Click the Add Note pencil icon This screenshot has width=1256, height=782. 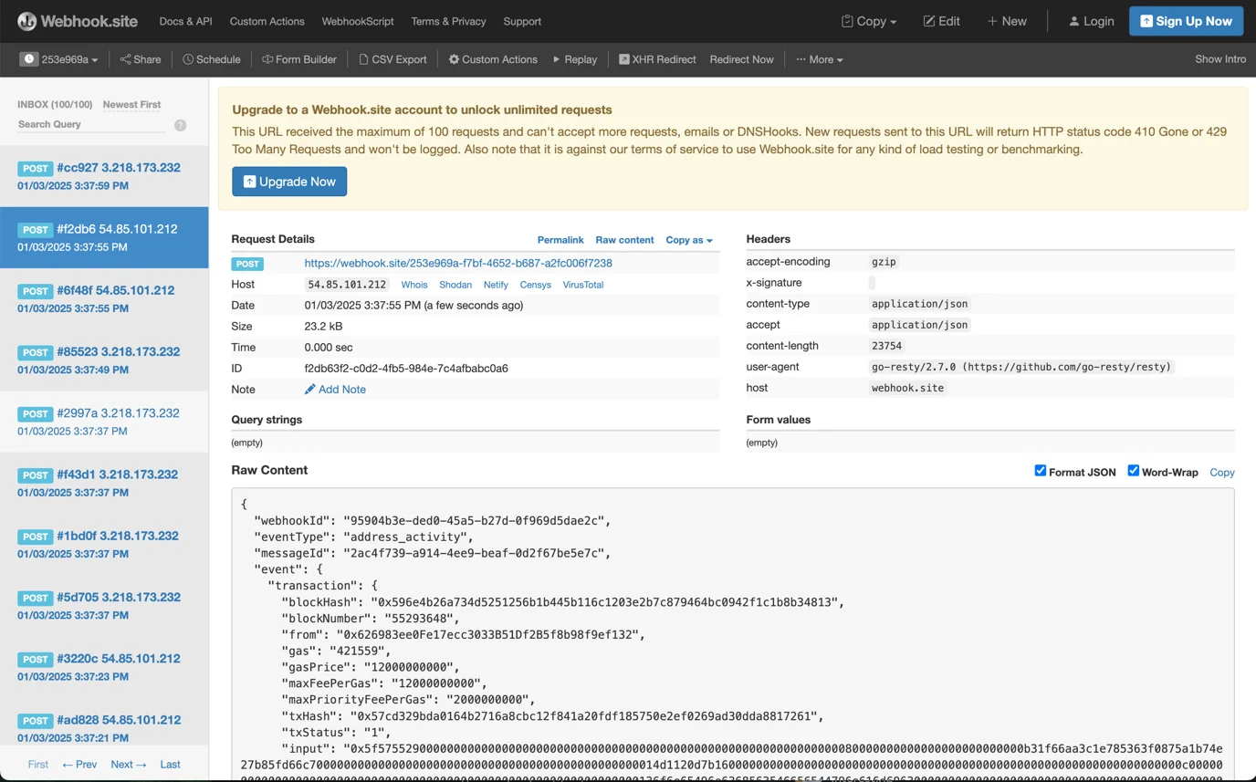click(x=310, y=390)
